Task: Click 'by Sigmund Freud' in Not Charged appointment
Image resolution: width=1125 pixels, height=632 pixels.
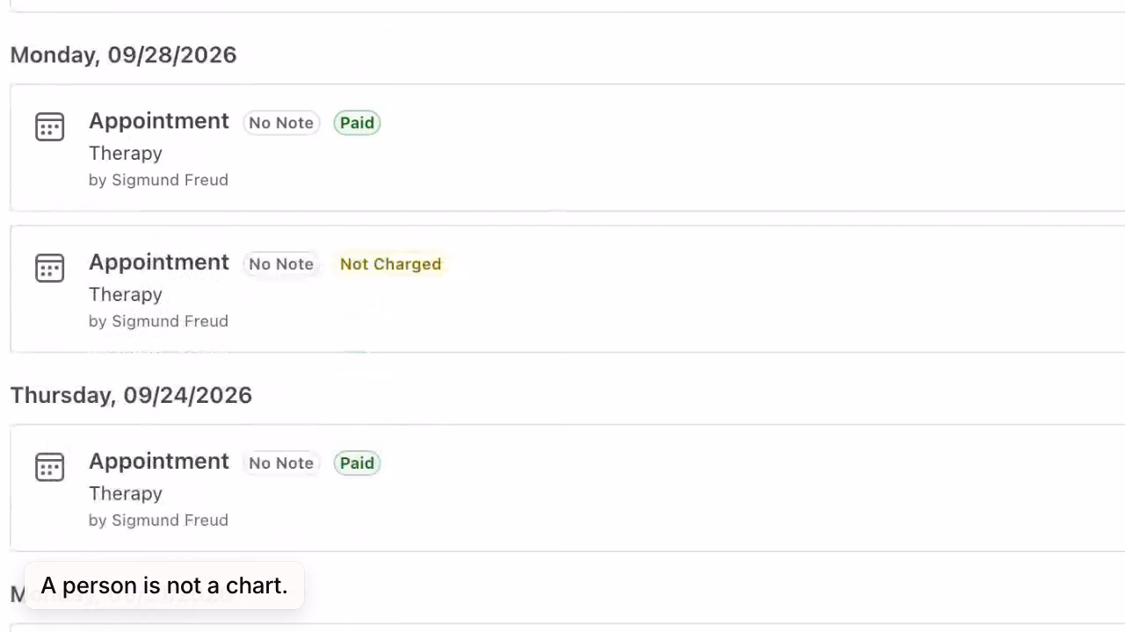Action: (158, 321)
